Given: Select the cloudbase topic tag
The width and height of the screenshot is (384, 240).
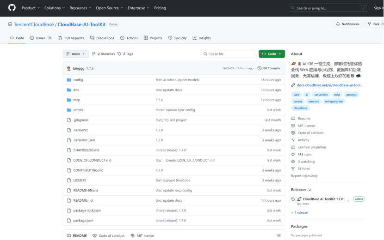Looking at the screenshot, I should tap(300, 108).
